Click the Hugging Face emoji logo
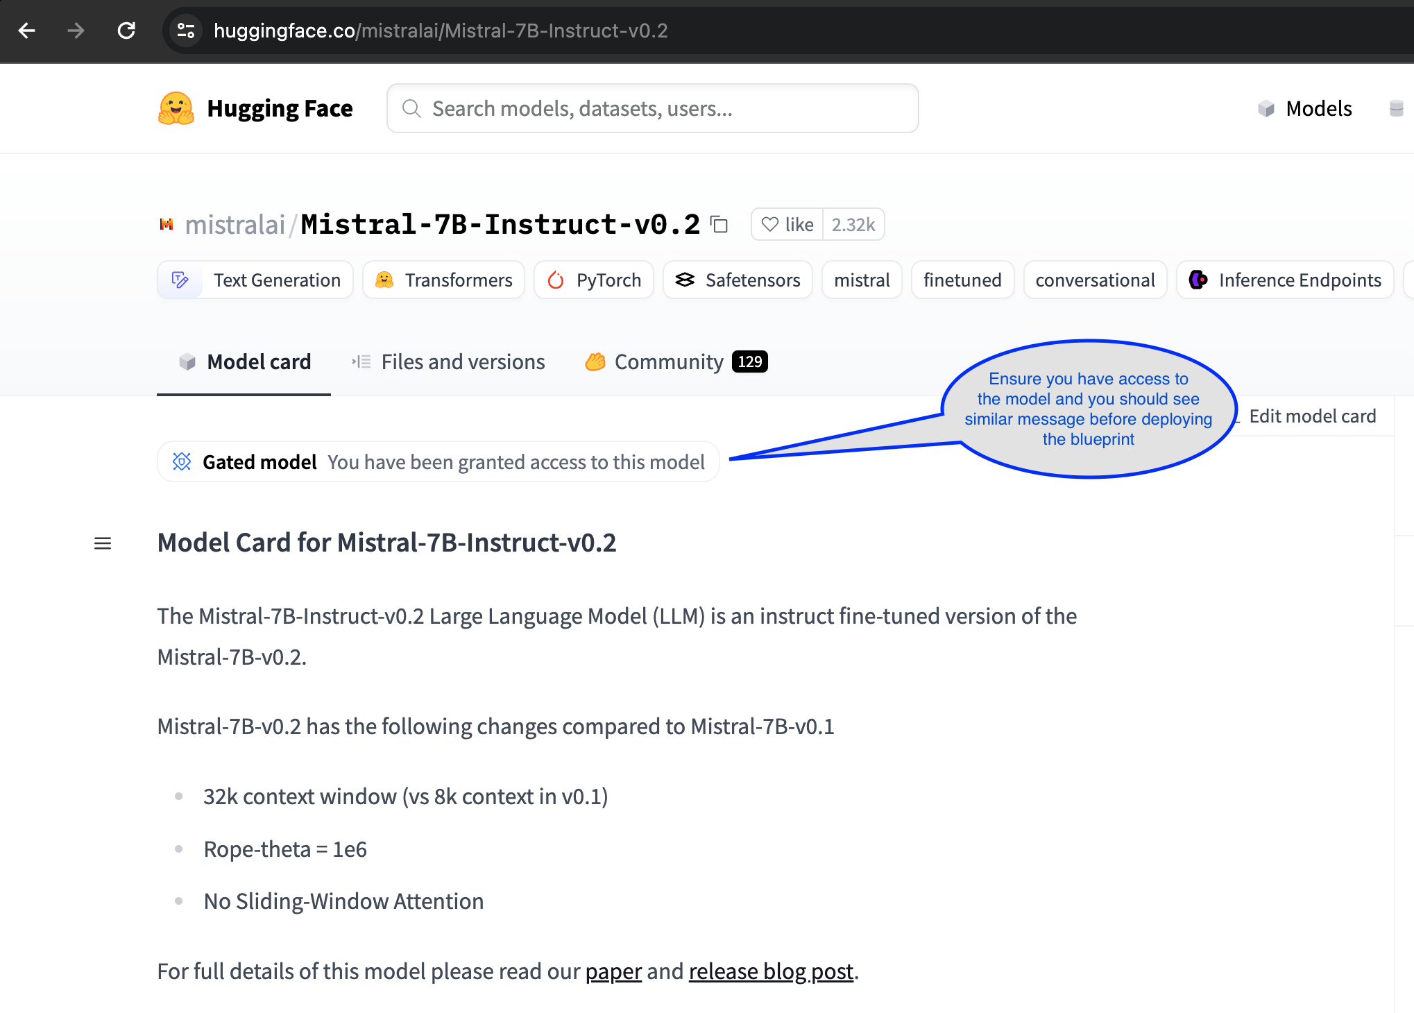This screenshot has height=1013, width=1414. (x=176, y=108)
